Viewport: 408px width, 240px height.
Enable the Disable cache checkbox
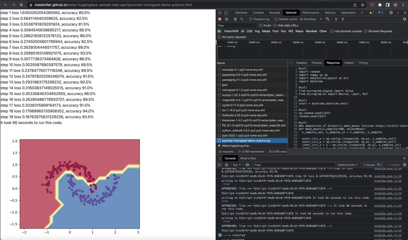tap(276, 19)
